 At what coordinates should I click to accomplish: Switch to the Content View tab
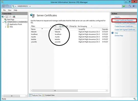(x=49, y=95)
